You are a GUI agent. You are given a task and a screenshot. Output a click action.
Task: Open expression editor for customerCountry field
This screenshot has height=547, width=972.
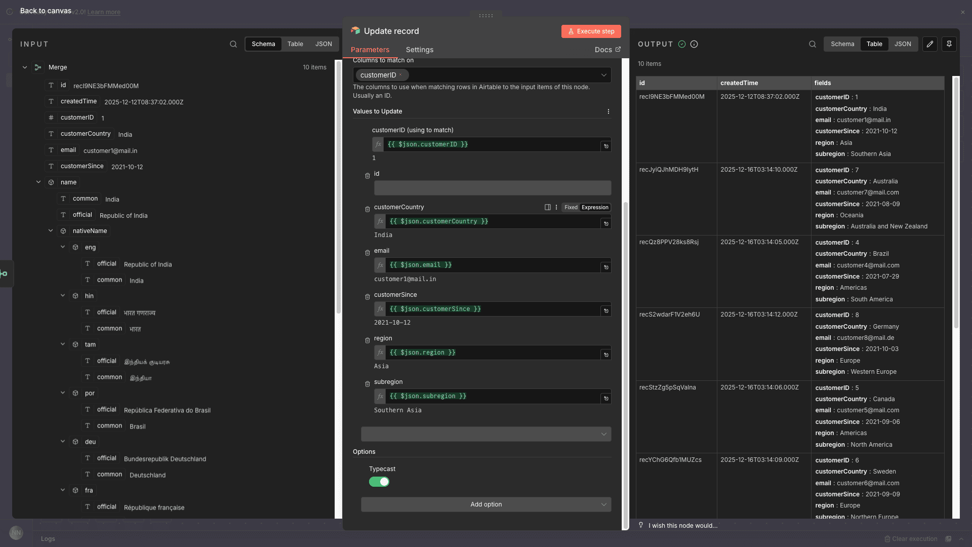606,223
